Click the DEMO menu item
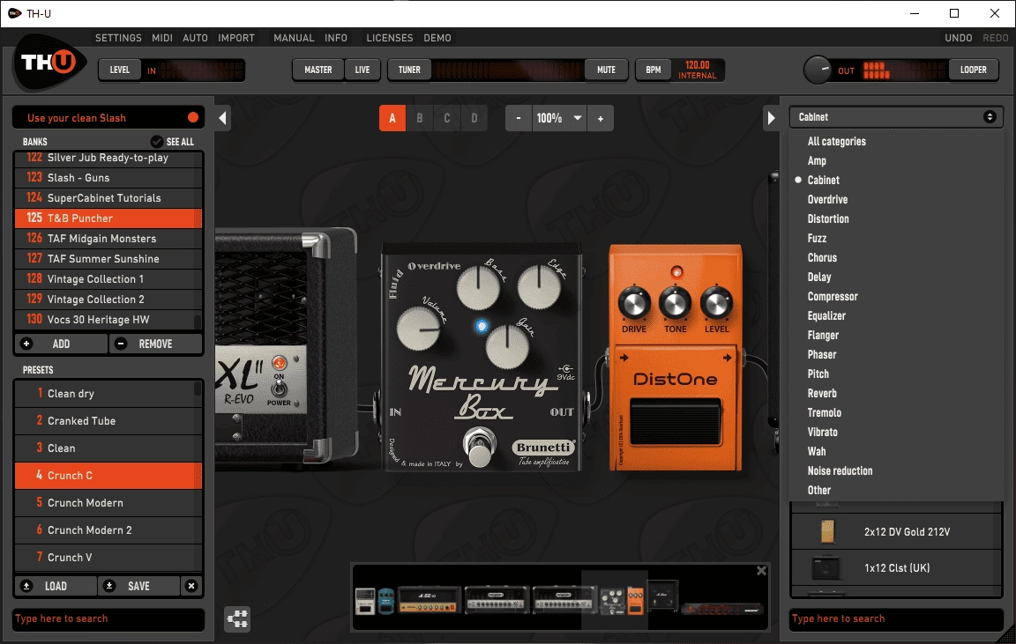The height and width of the screenshot is (644, 1016). click(437, 38)
